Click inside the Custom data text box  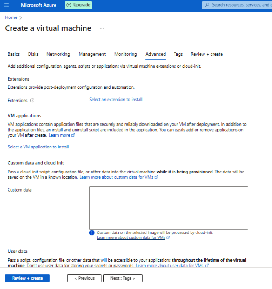coord(168,208)
